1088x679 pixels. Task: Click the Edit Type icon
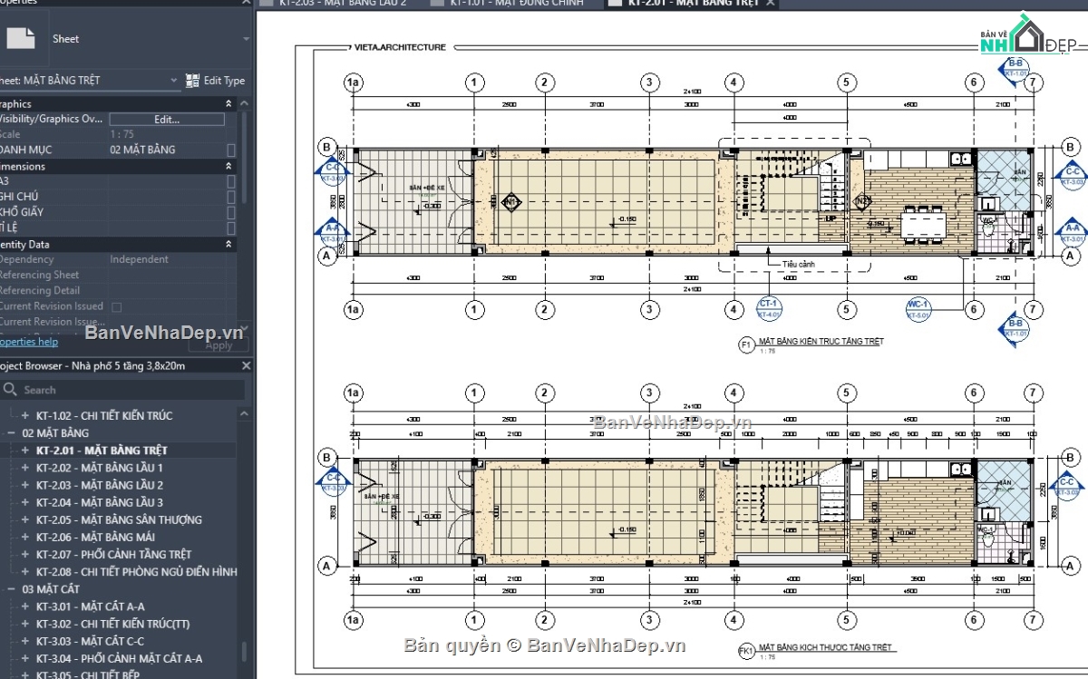pyautogui.click(x=192, y=81)
